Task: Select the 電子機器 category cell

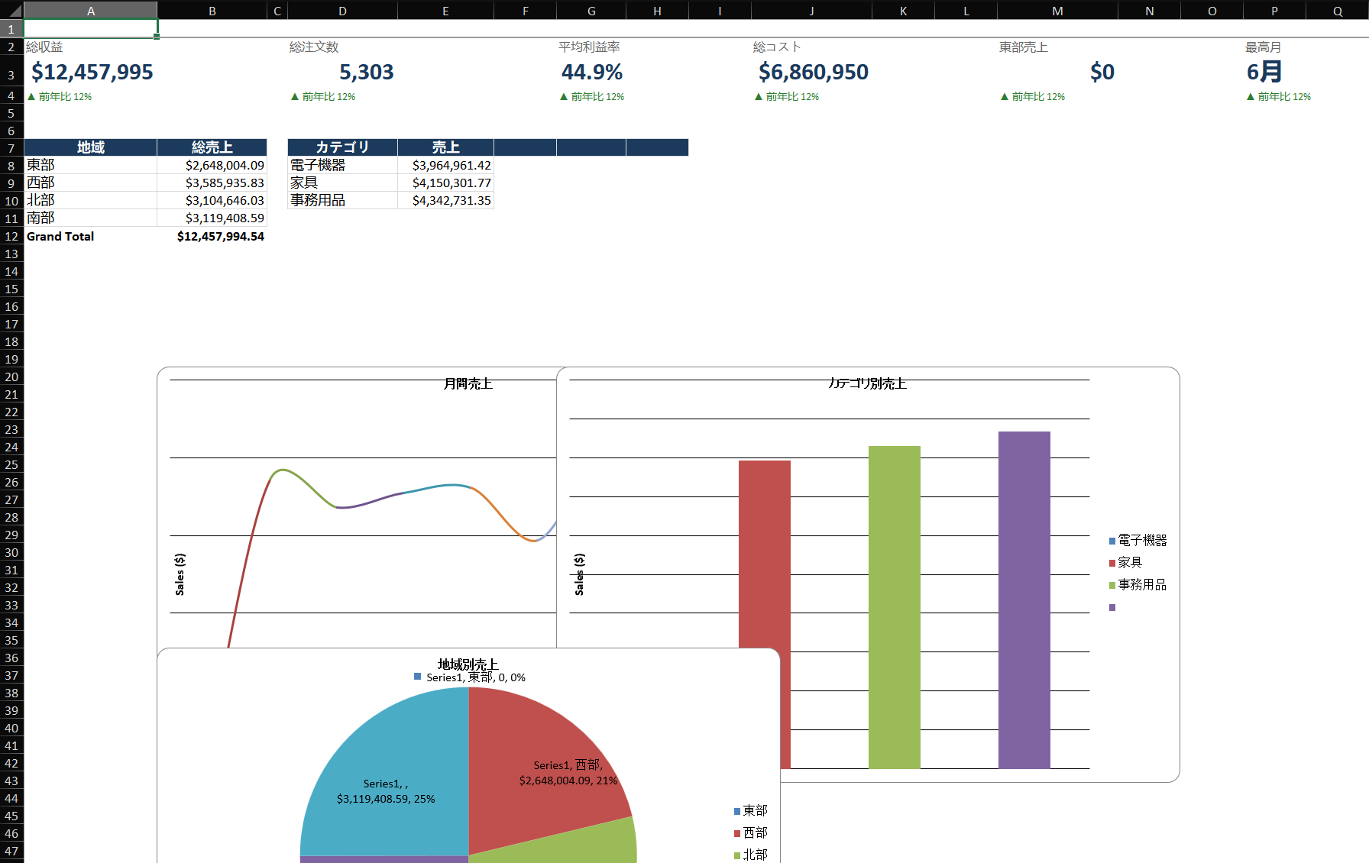Action: [x=342, y=165]
